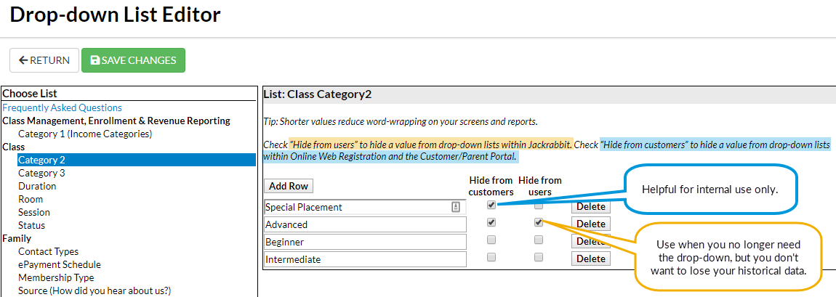Image resolution: width=836 pixels, height=297 pixels.
Task: Select Category 3 in the list
Action: 41,173
